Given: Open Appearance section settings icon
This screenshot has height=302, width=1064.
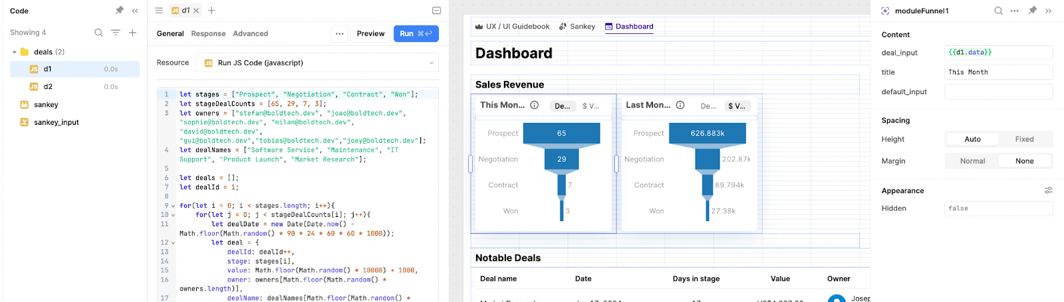Looking at the screenshot, I should point(1048,190).
